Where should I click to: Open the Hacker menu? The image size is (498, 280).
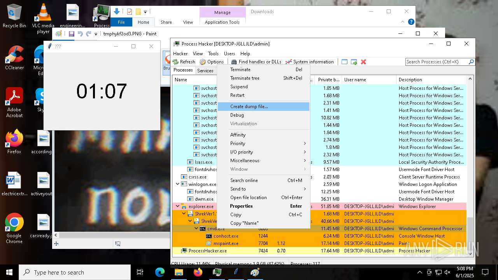[x=181, y=54]
